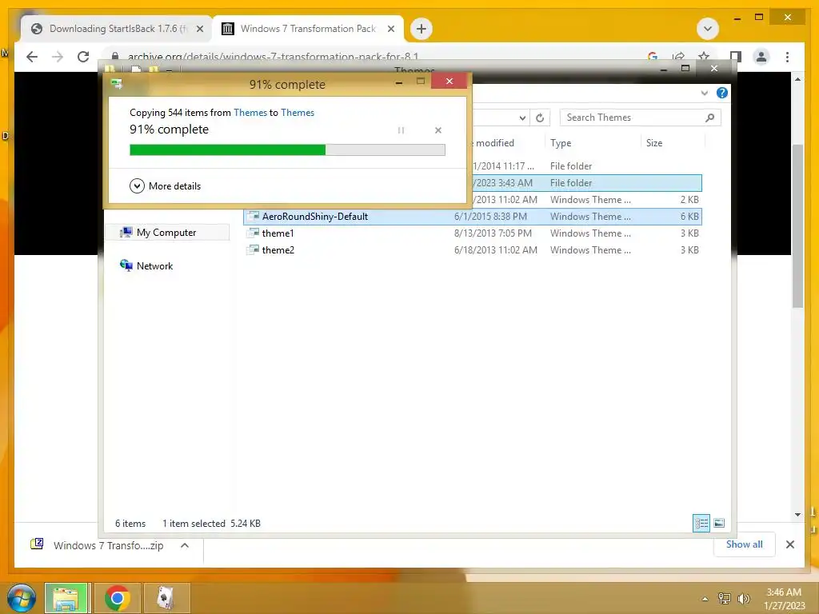Open Chrome profile menu
The image size is (819, 614).
pos(761,57)
